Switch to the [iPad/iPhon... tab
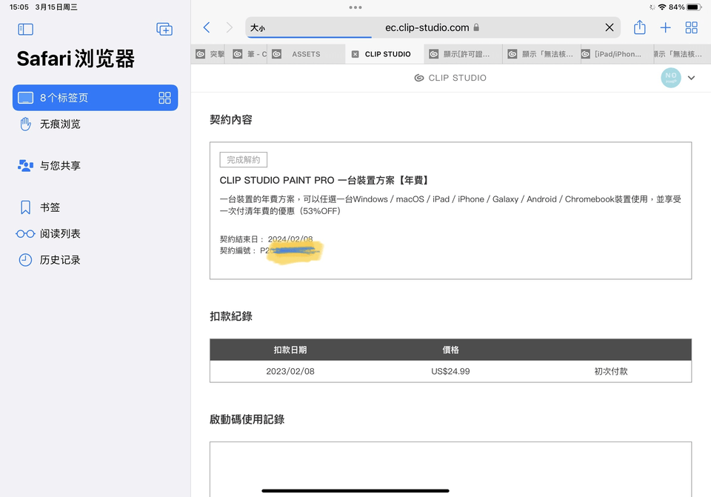 pyautogui.click(x=612, y=54)
